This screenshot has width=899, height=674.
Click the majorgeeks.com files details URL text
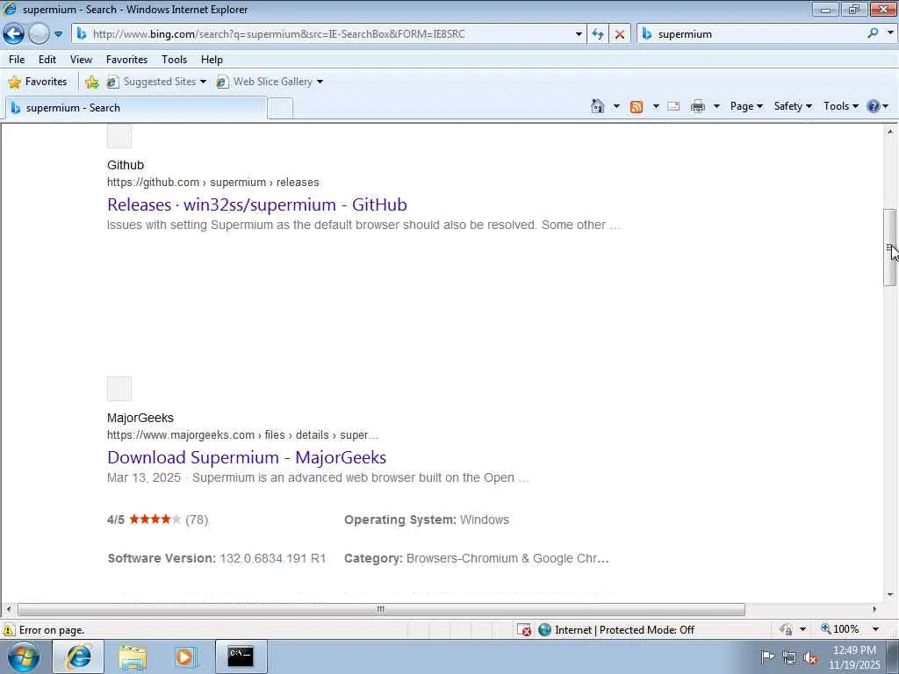242,435
